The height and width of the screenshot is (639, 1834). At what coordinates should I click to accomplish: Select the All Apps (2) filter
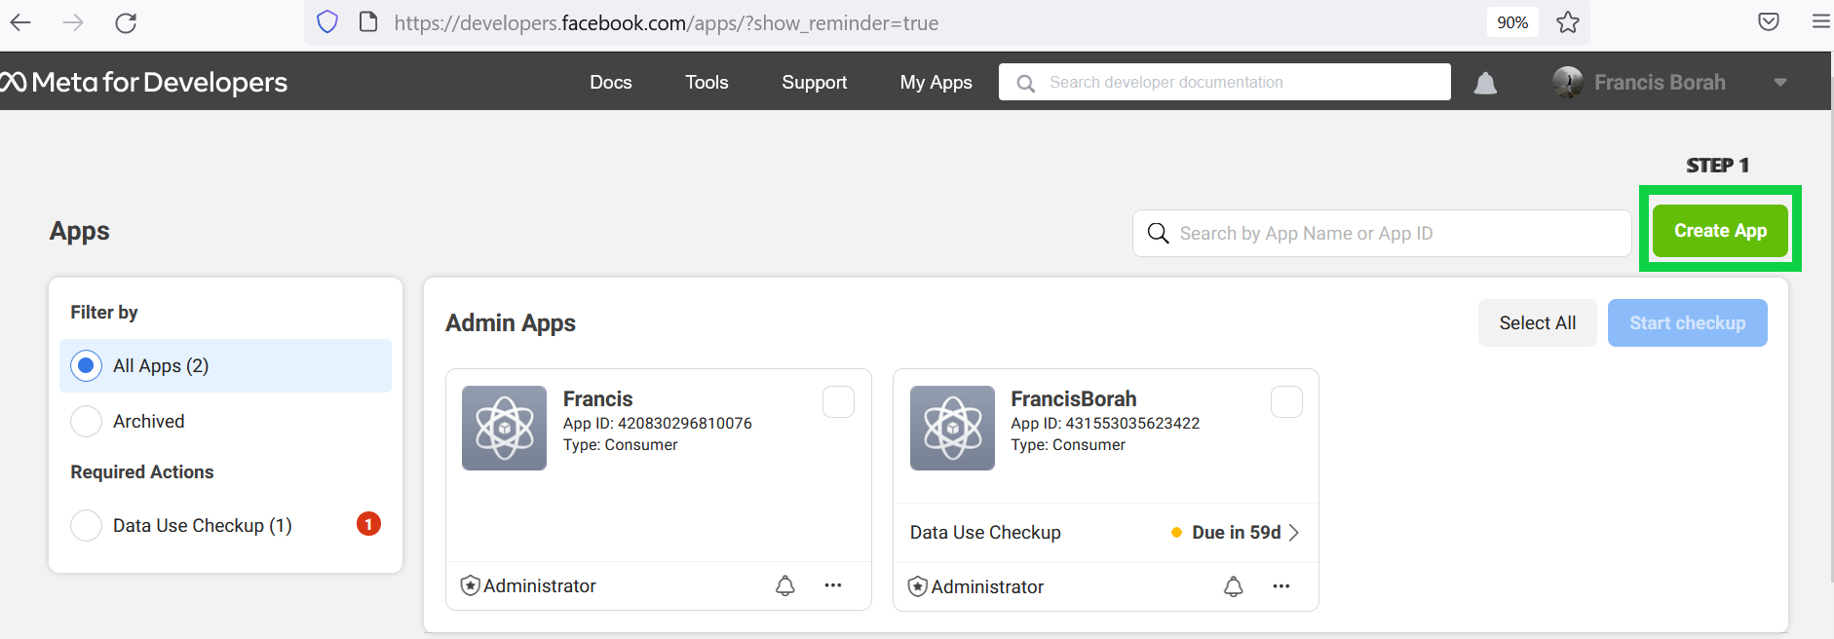[225, 365]
